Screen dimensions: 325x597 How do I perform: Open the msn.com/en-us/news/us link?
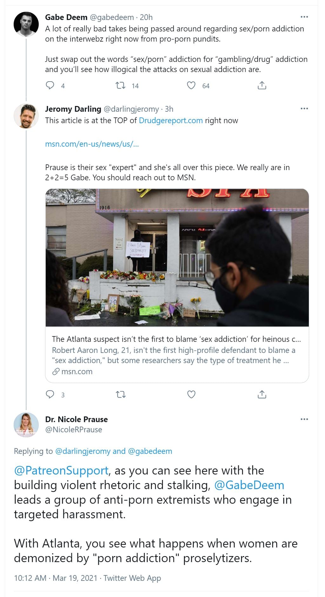pos(92,144)
